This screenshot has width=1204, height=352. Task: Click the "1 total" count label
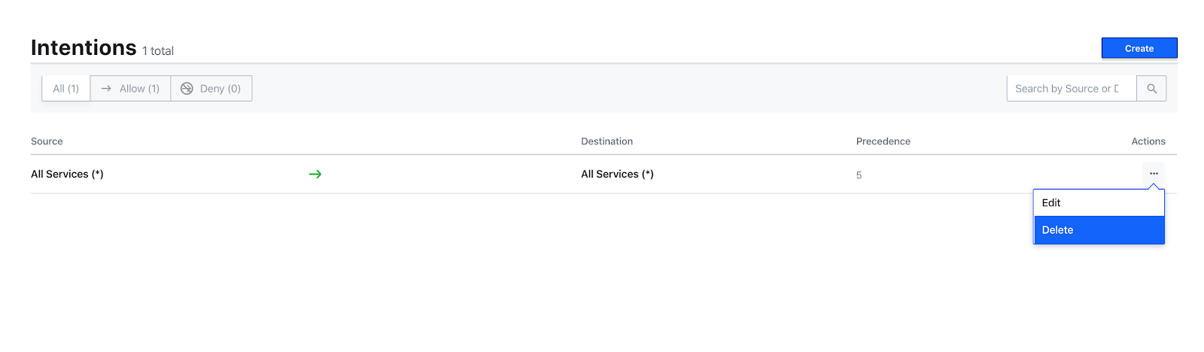coord(158,51)
